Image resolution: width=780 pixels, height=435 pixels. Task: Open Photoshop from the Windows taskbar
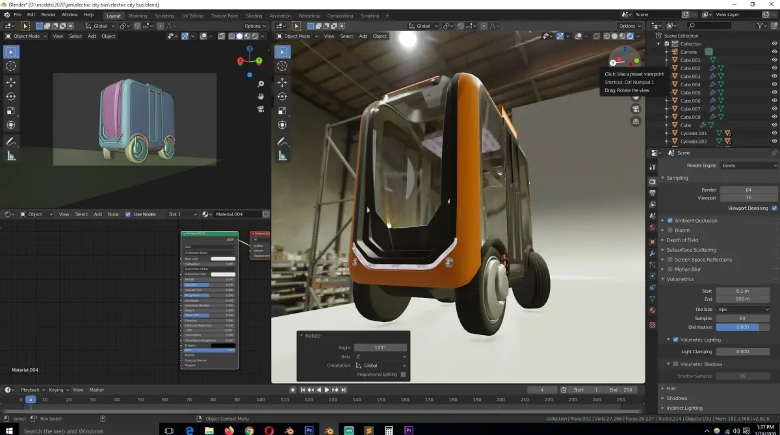309,430
